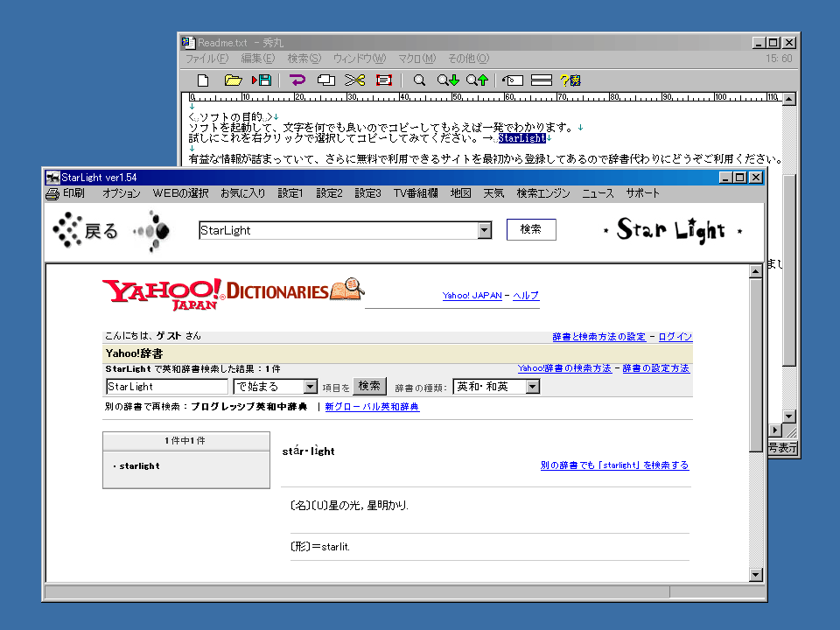Open the 検索エンジン menu in StarLight
The height and width of the screenshot is (630, 840).
543,193
